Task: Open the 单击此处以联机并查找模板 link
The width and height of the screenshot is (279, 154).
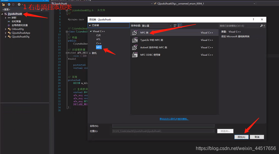Action: tap(174, 119)
